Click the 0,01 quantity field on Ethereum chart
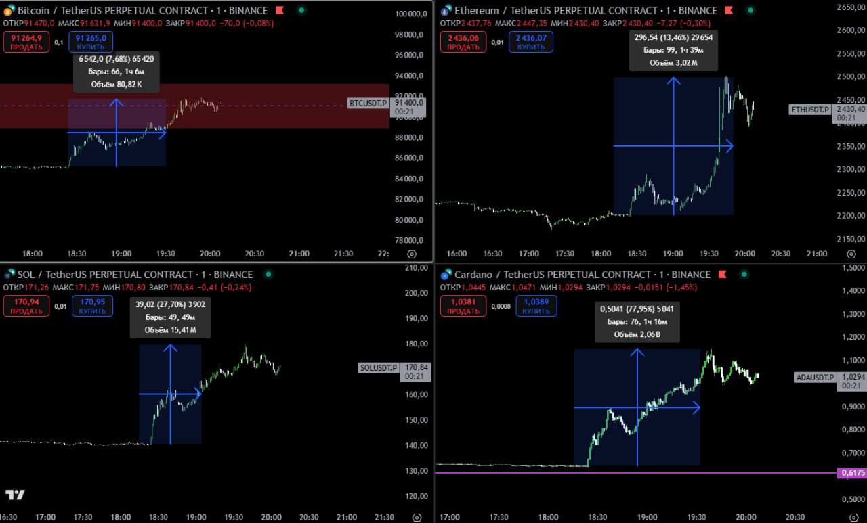867x523 pixels. [497, 42]
